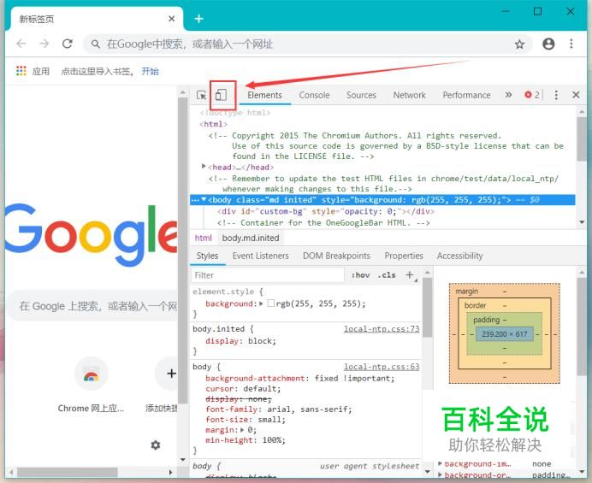Screen dimensions: 592x483
Task: Click the body.md.inited breadcrumb
Action: [x=251, y=238]
